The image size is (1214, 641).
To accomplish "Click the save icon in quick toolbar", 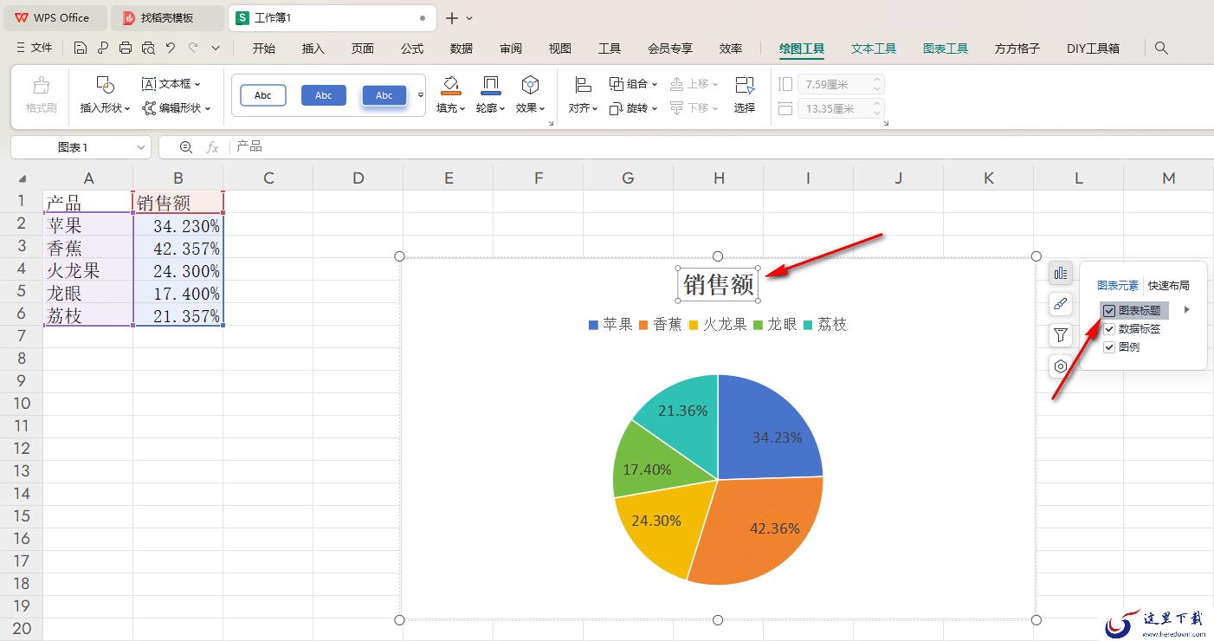I will click(x=81, y=49).
